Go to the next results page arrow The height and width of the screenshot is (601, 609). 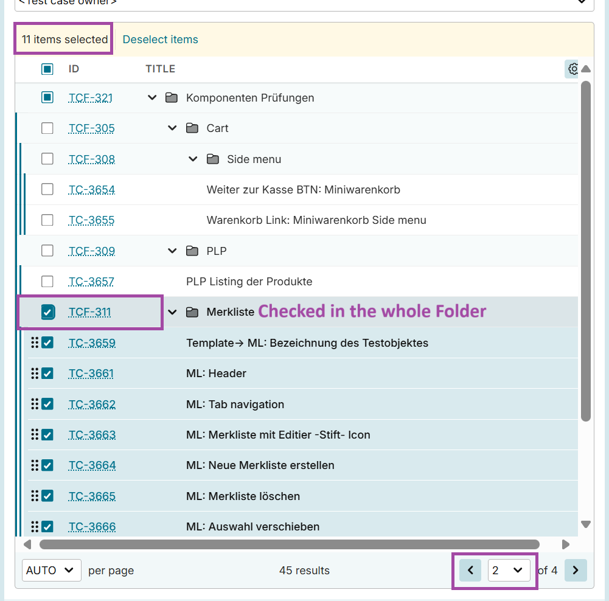click(576, 570)
